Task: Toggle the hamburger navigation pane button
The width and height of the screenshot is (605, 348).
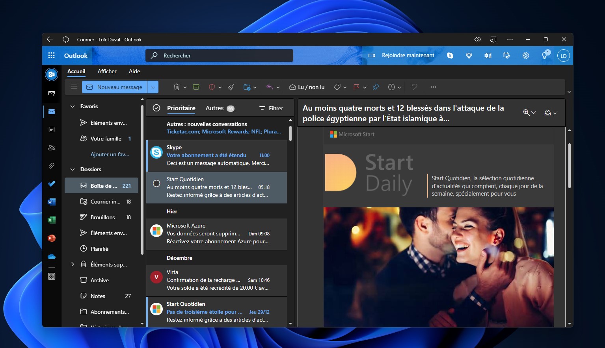Action: coord(74,87)
